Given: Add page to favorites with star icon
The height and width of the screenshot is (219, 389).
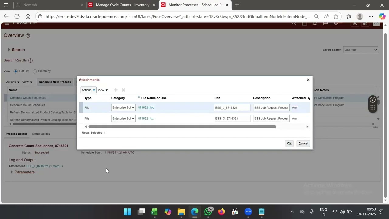Looking at the screenshot, I should (x=336, y=16).
